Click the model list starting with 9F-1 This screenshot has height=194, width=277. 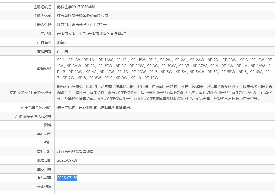click(164, 69)
